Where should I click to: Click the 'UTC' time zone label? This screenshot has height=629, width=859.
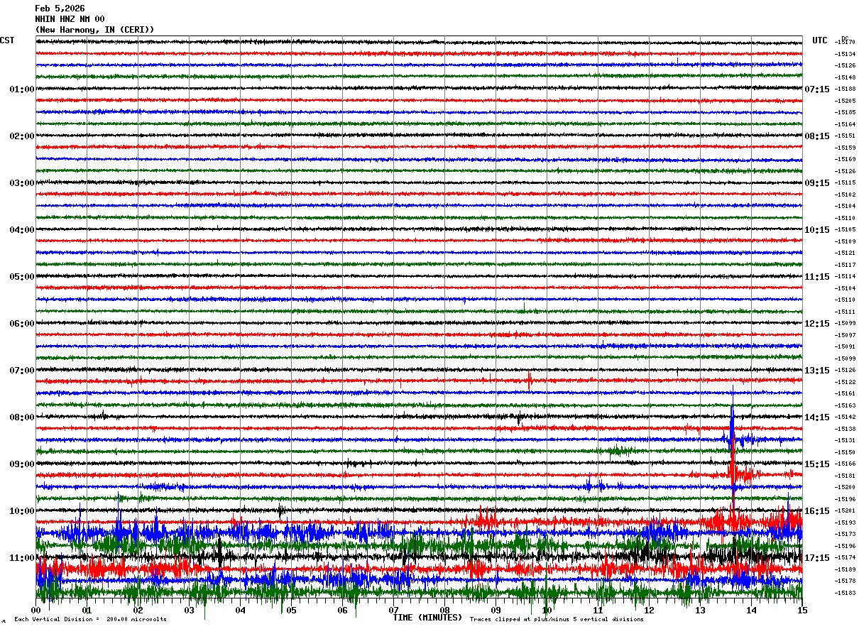820,40
